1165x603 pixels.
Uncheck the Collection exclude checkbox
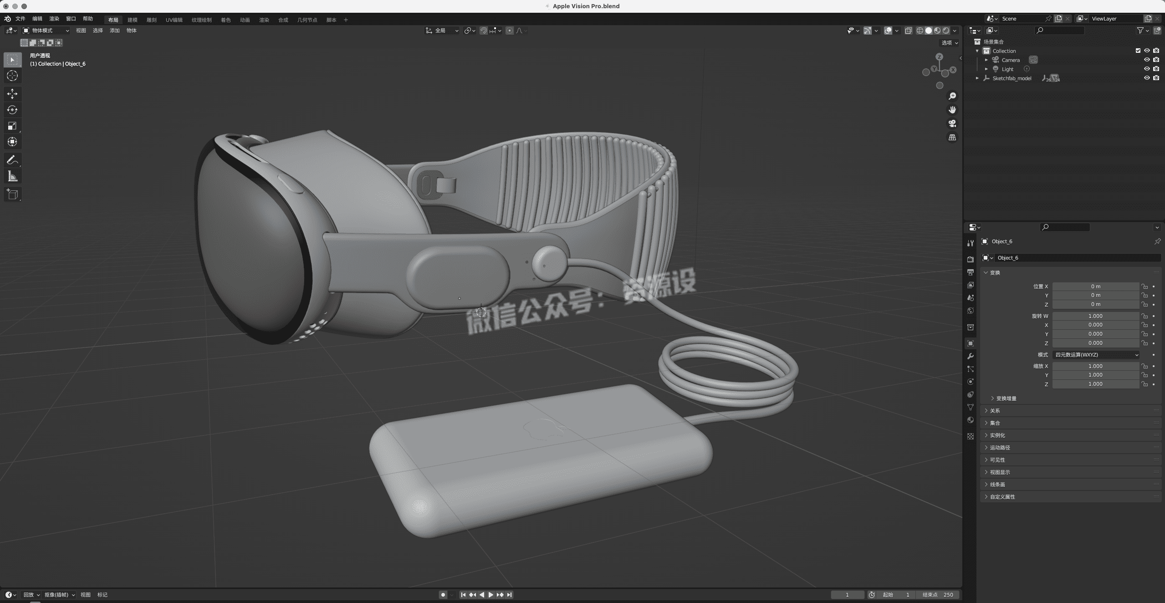[x=1138, y=51]
